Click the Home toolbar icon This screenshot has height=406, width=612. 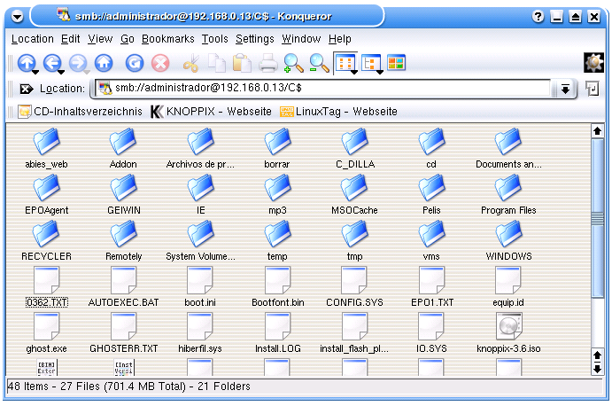104,63
